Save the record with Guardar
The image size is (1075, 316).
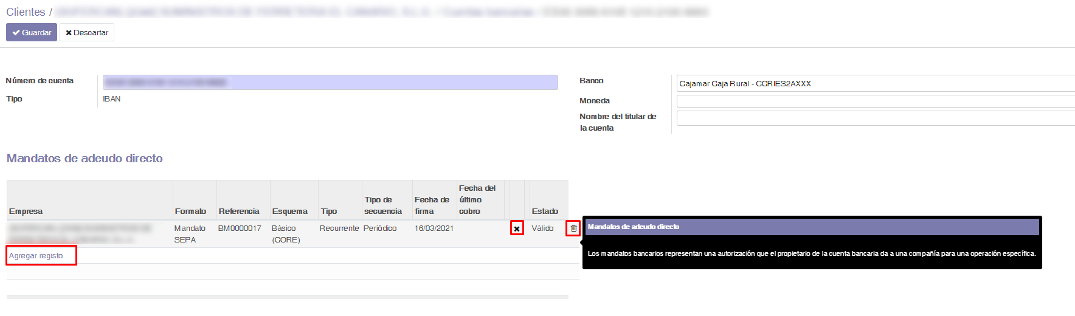tap(32, 33)
